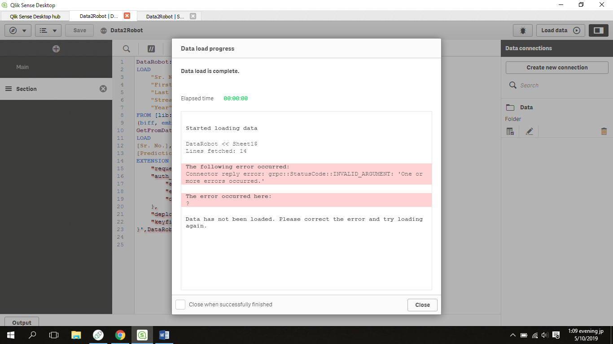613x344 pixels.
Task: Grab the Section drag handle icon
Action: pyautogui.click(x=8, y=89)
